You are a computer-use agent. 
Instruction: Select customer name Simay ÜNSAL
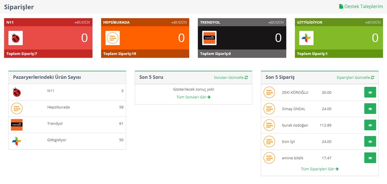click(293, 109)
